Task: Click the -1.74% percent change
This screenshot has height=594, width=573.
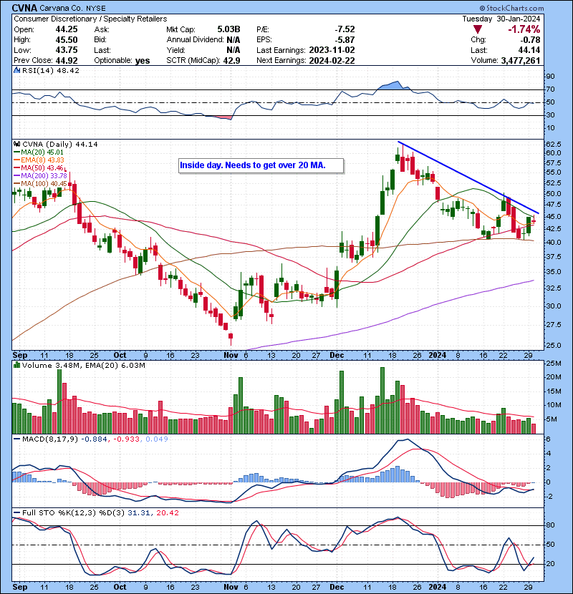Action: point(524,29)
